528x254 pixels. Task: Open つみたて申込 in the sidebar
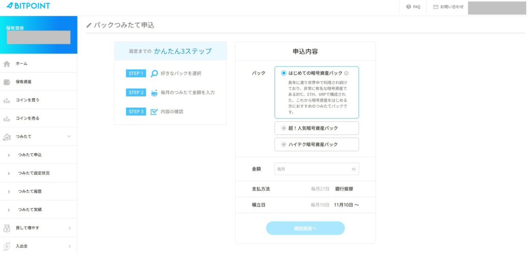point(30,155)
